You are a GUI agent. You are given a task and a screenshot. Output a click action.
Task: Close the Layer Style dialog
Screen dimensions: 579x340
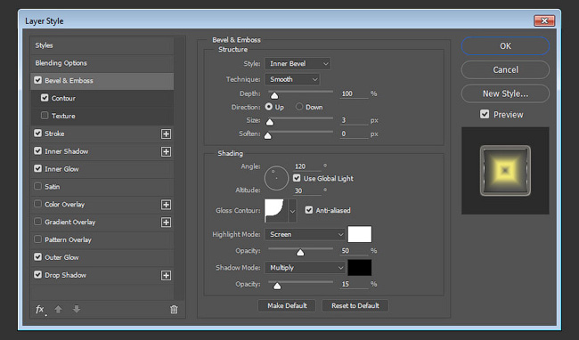(x=544, y=20)
